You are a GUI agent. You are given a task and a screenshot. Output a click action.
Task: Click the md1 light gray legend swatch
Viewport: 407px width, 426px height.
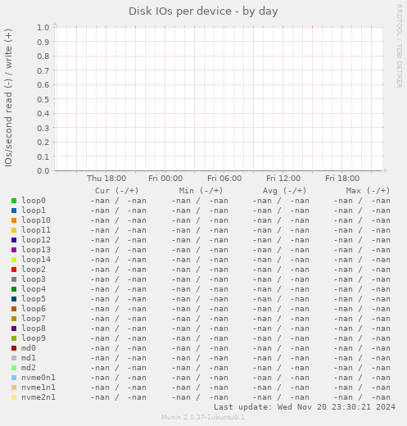(x=14, y=358)
